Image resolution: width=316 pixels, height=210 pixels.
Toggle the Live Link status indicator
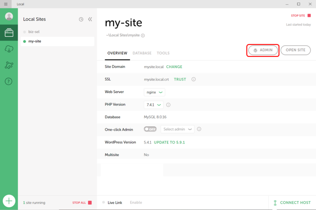(104, 202)
